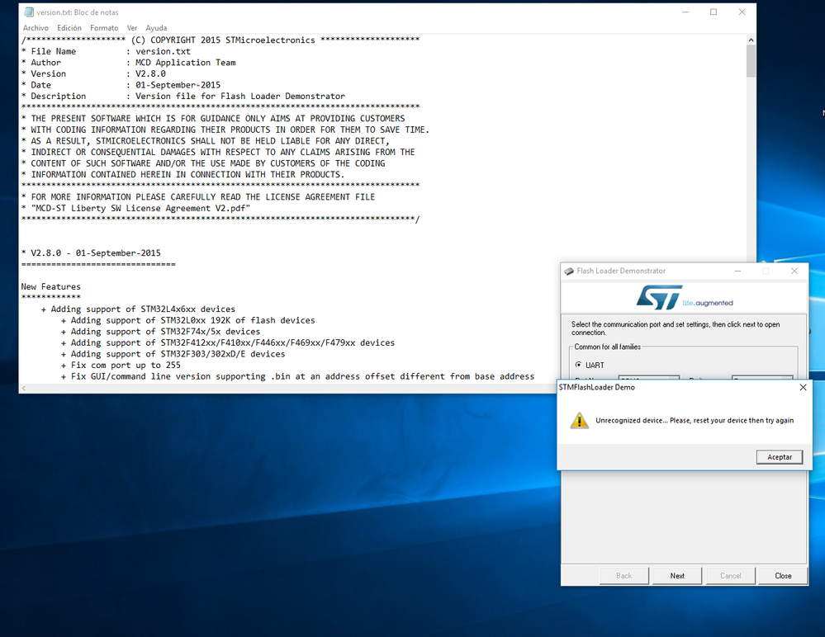Maximize the Notepad window
825x637 pixels.
(714, 12)
